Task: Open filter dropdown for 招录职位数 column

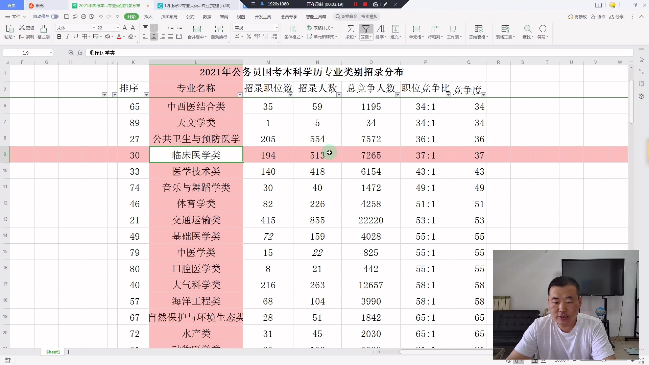Action: (290, 95)
